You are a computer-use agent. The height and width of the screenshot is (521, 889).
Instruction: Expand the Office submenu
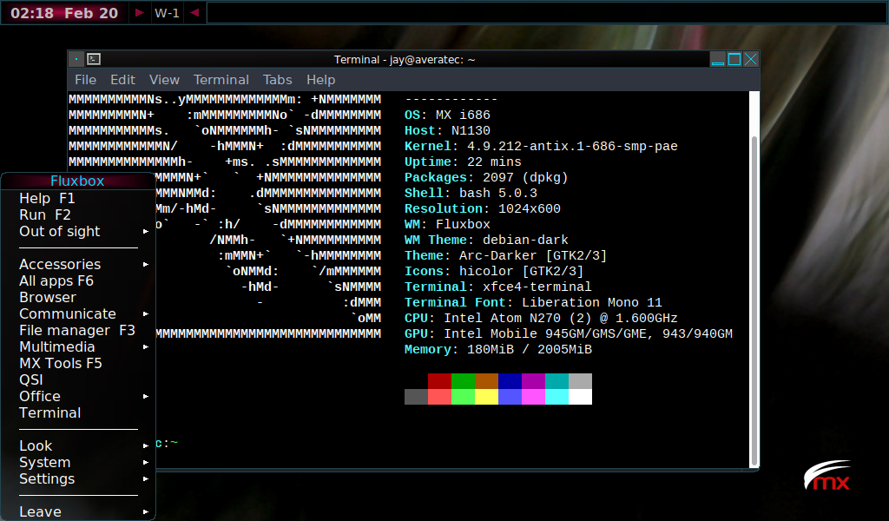pos(78,396)
